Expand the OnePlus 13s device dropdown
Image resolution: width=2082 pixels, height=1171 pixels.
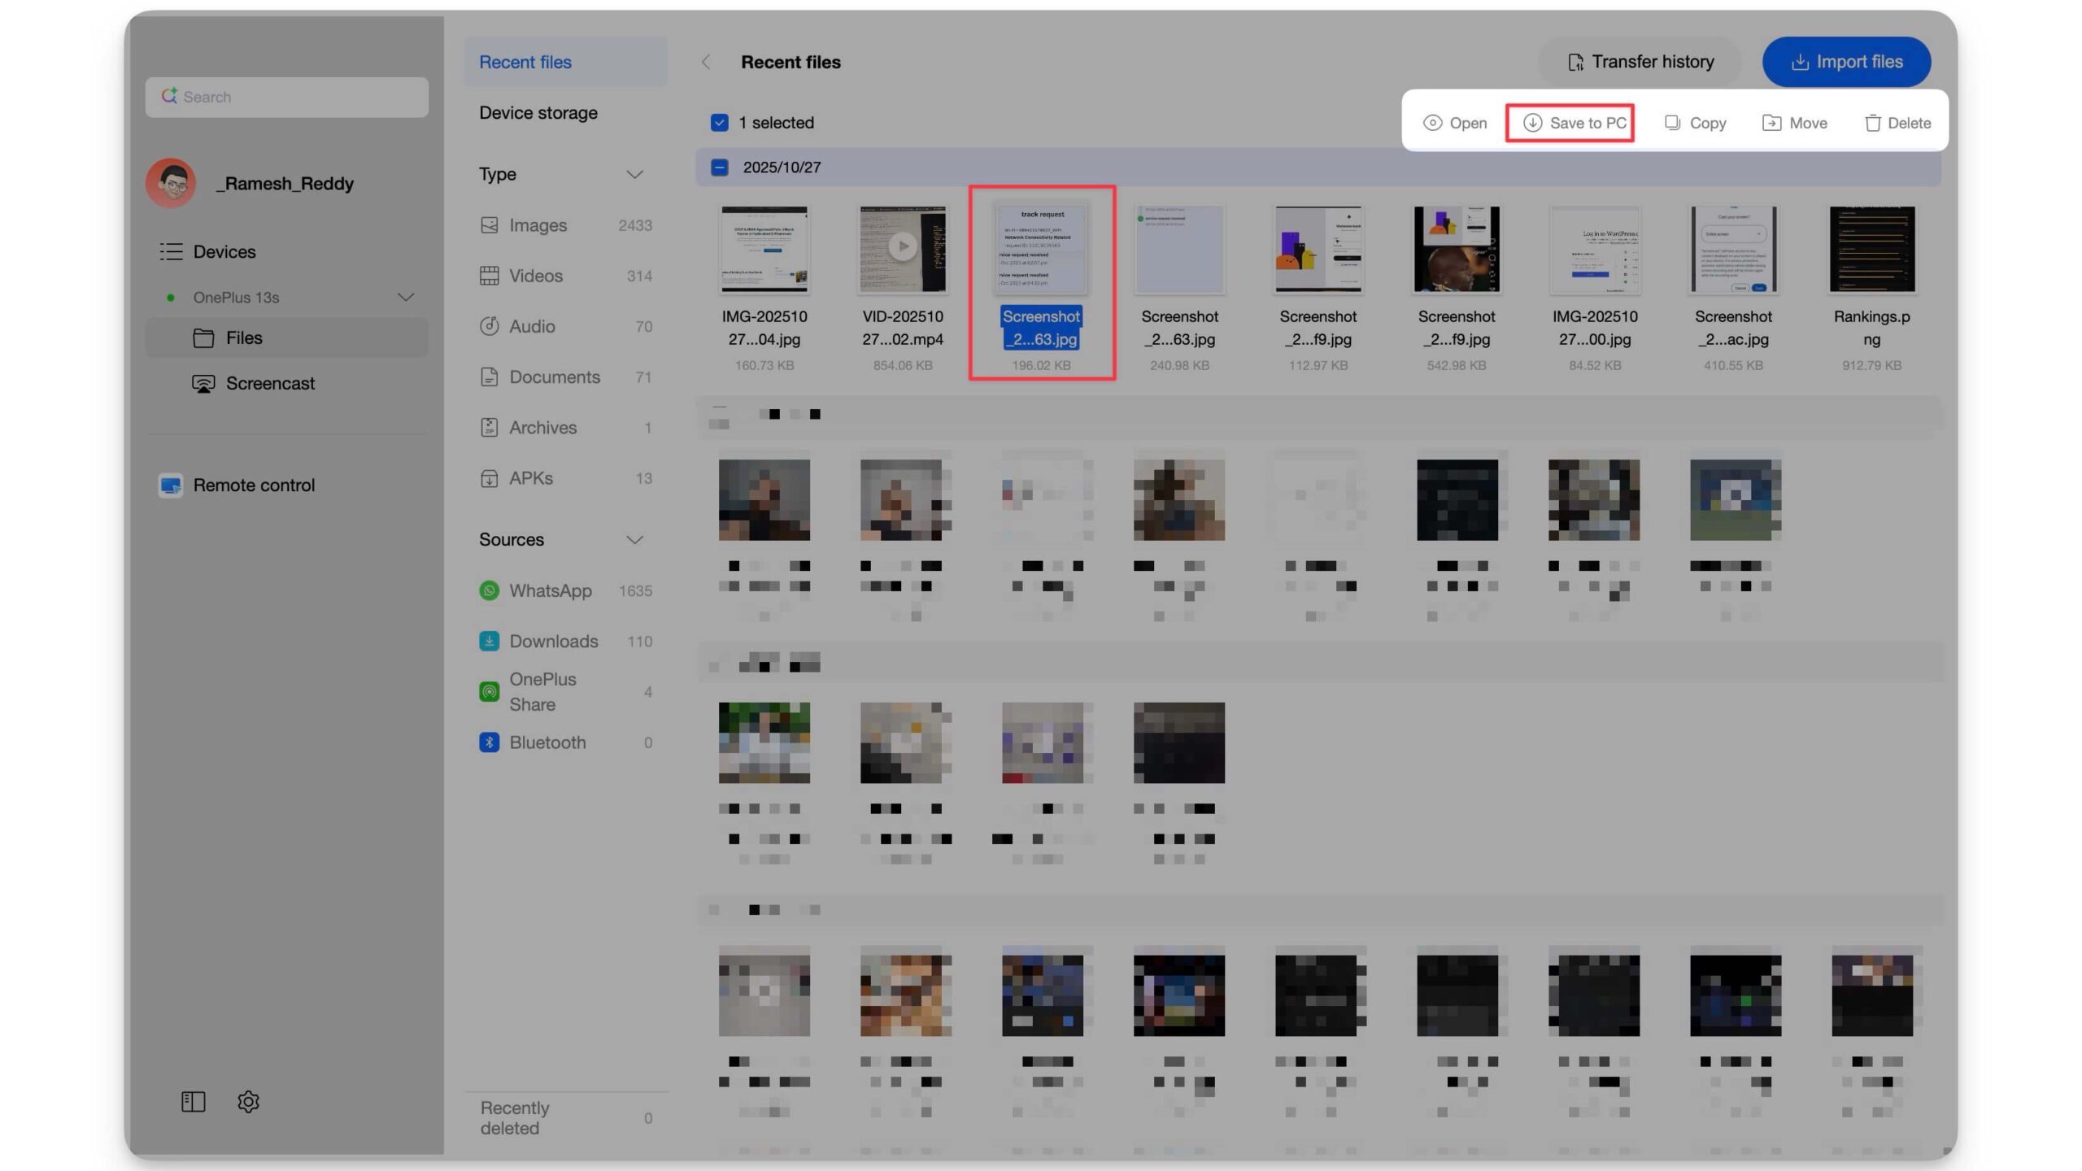(406, 298)
